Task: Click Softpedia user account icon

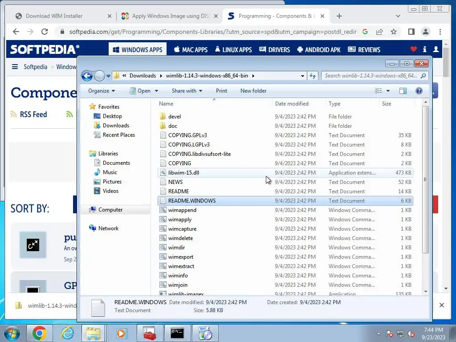Action: coord(436,49)
